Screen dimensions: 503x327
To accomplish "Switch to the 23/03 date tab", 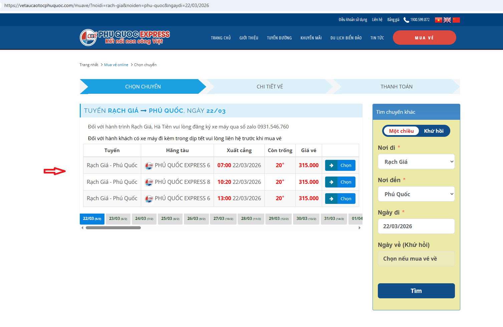I will click(x=118, y=219).
